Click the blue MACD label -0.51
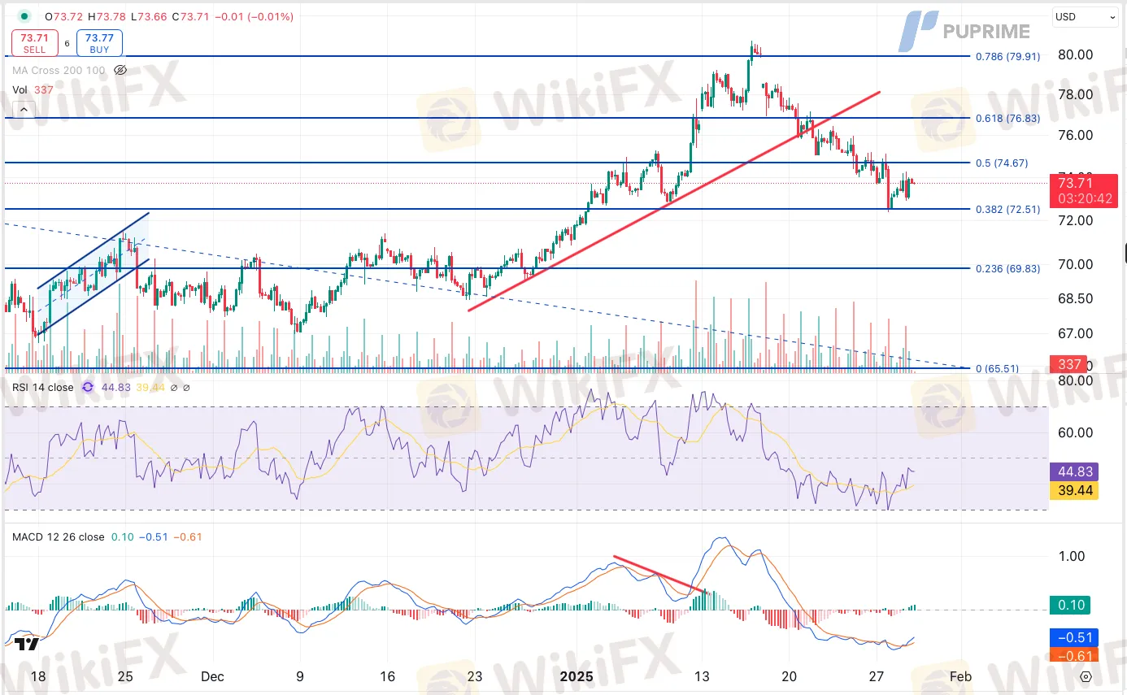Viewport: 1127px width, 695px height. [x=1074, y=637]
